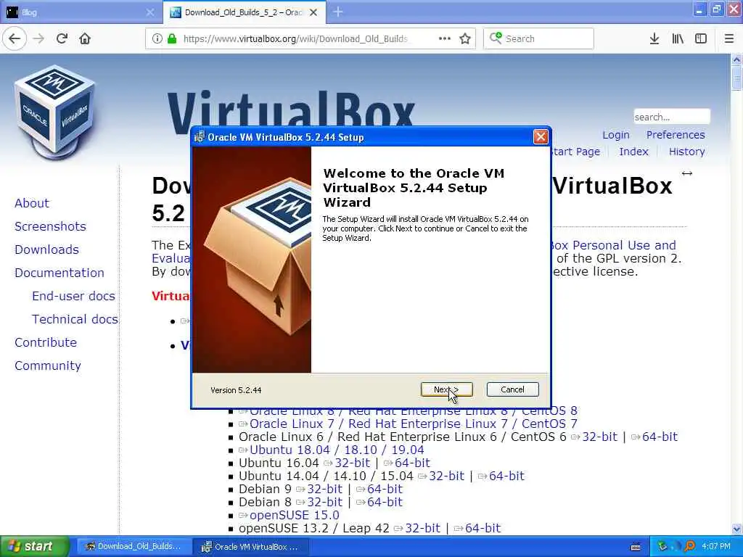The height and width of the screenshot is (557, 743).
Task: Click the Firefox forward arrow
Action: [x=39, y=38]
